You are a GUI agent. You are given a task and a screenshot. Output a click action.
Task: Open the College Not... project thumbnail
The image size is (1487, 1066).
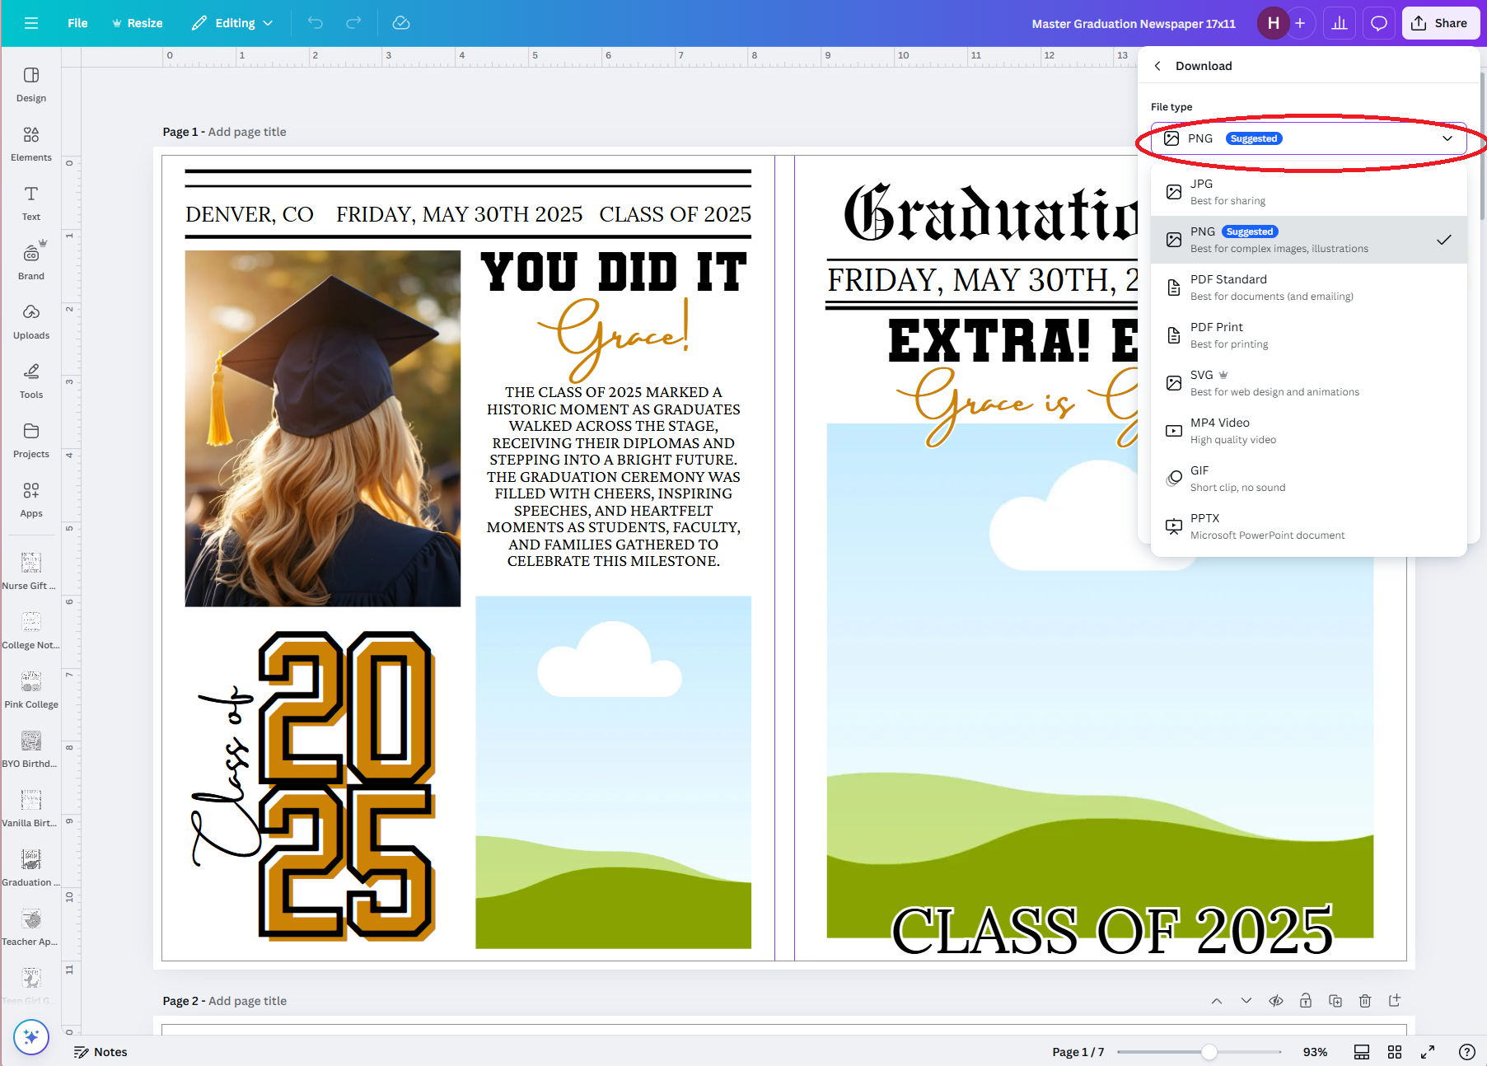[31, 630]
